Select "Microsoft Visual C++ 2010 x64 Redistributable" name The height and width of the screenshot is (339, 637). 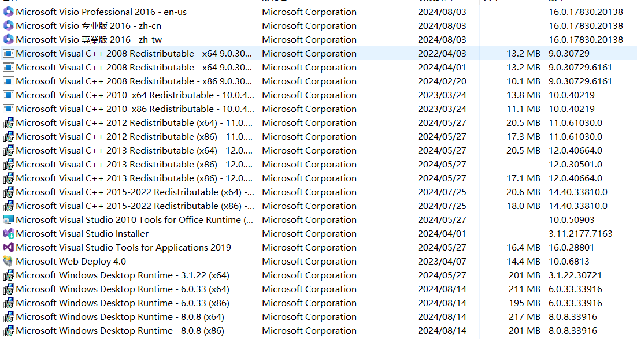click(x=135, y=95)
